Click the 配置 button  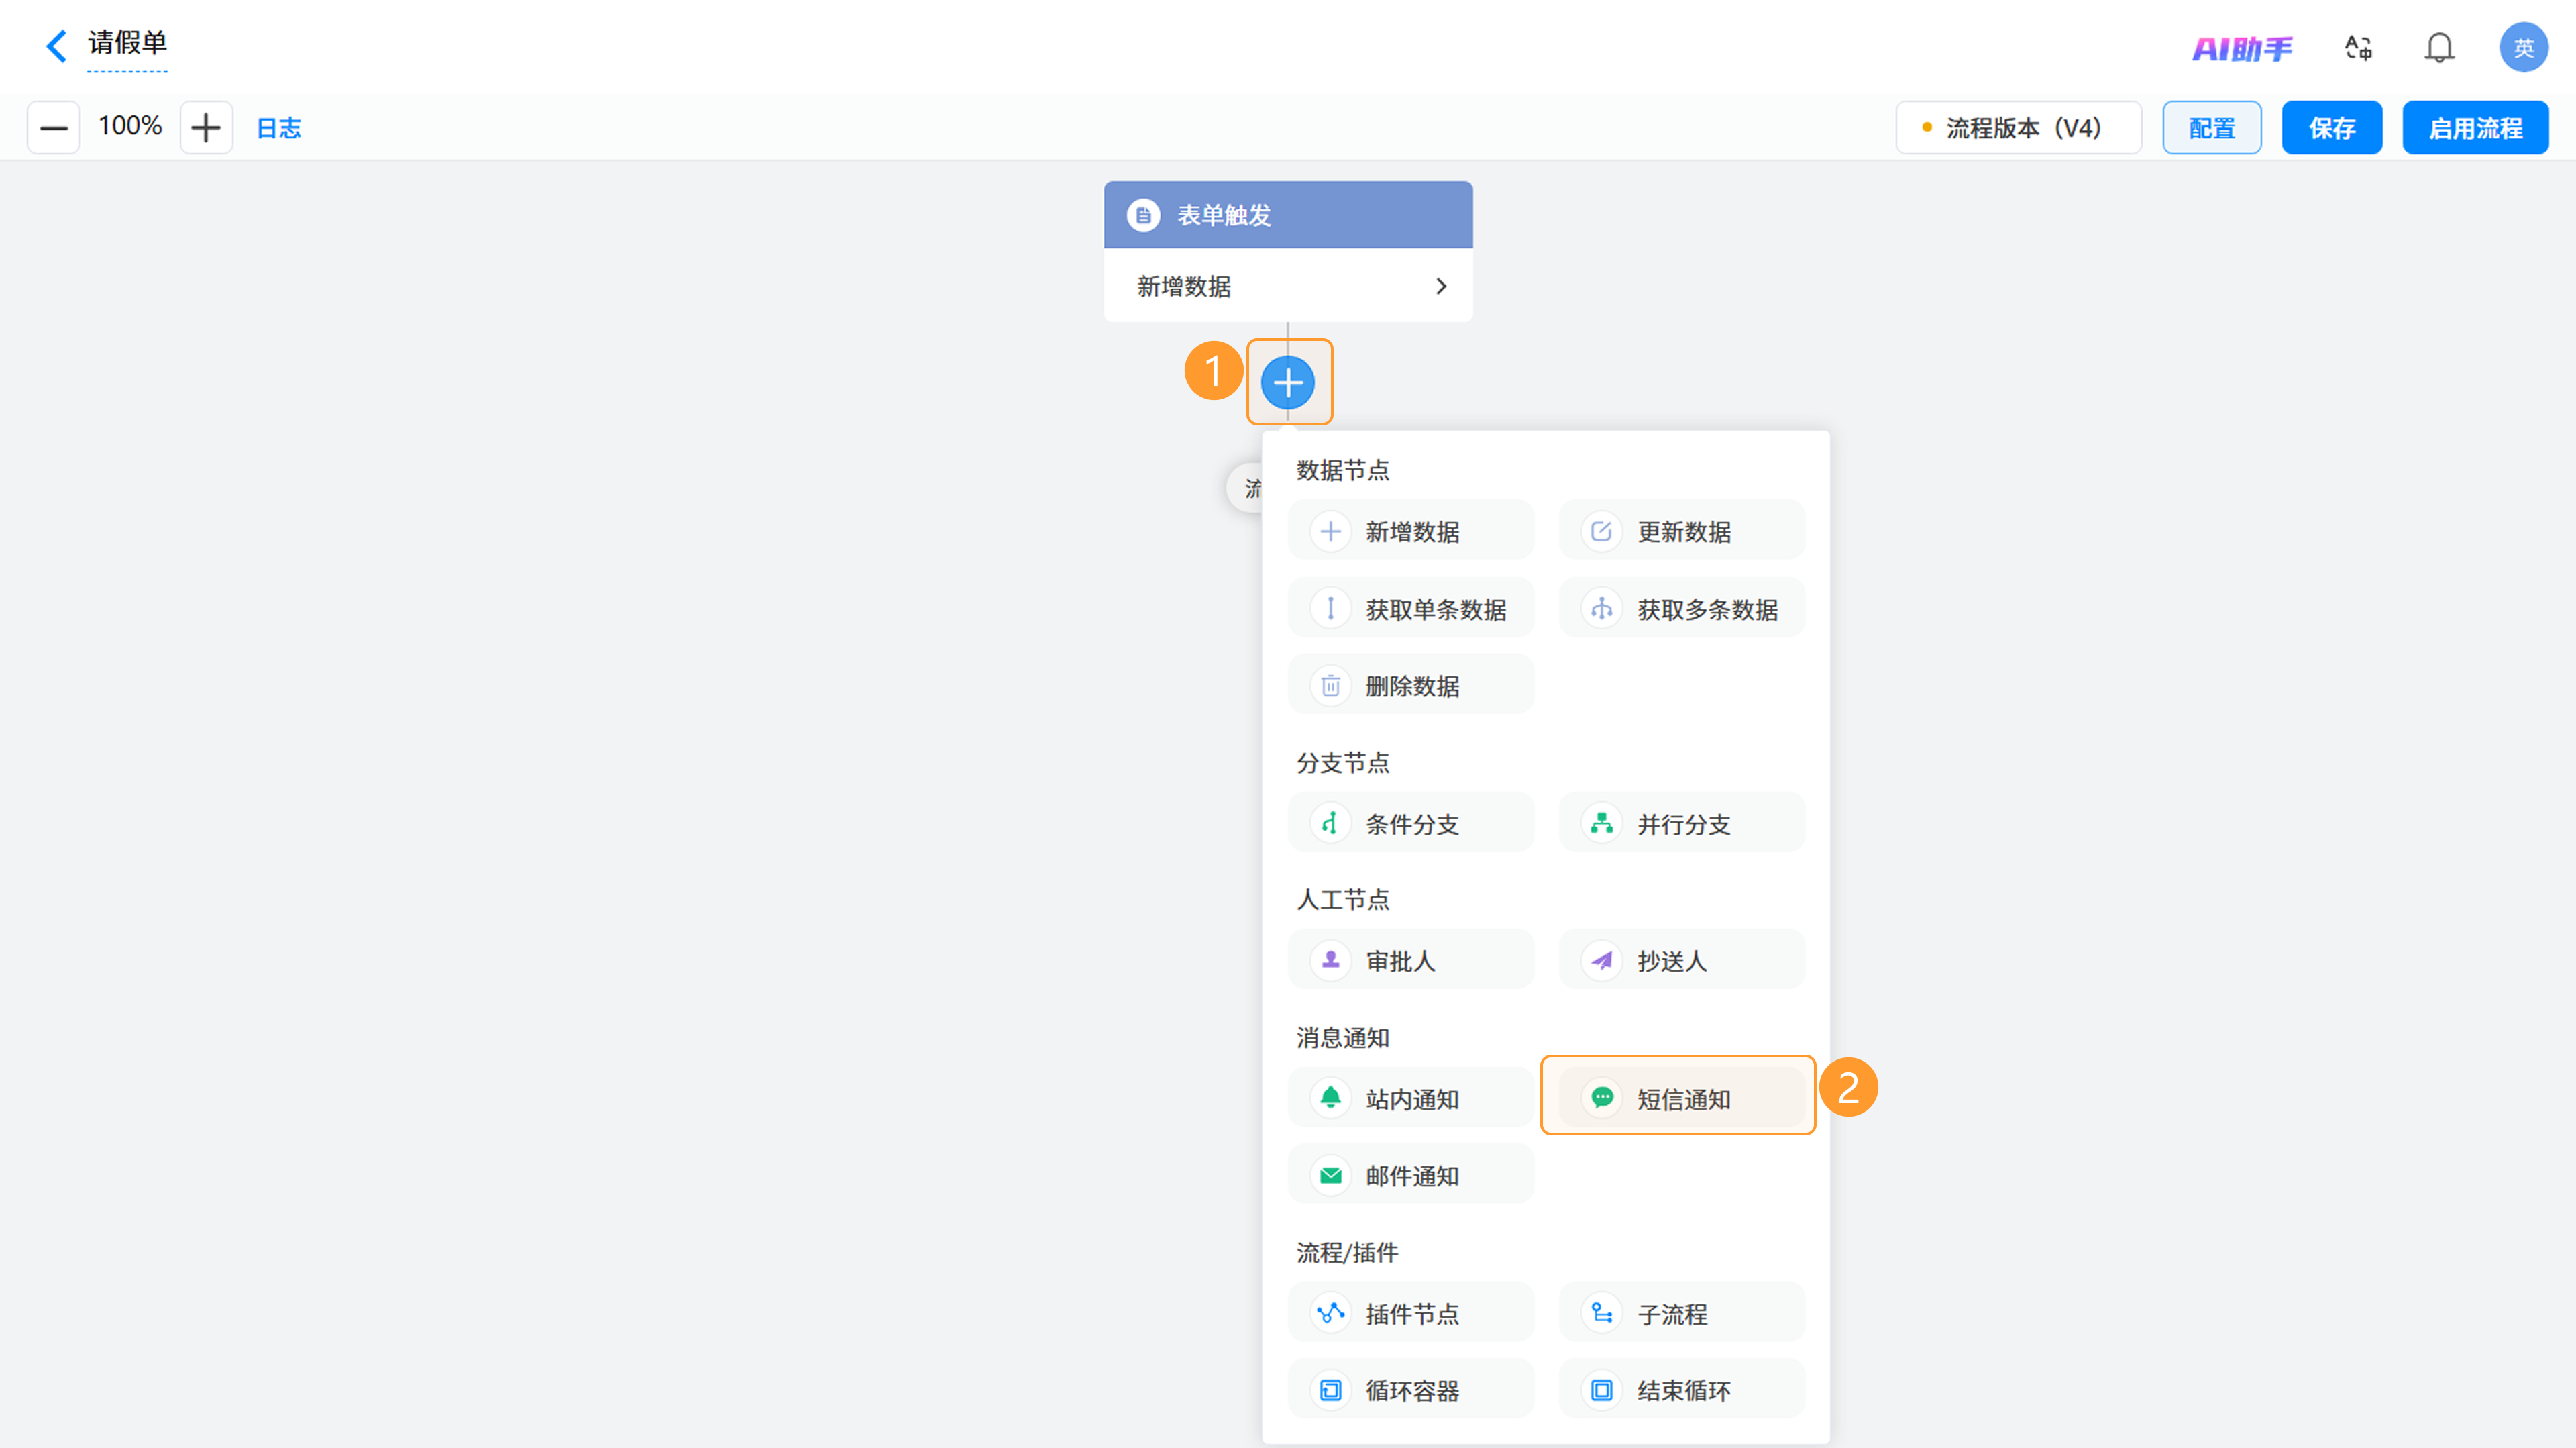[x=2211, y=127]
